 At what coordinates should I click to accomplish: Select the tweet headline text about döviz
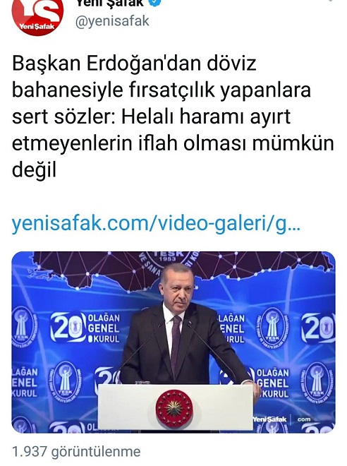click(173, 116)
